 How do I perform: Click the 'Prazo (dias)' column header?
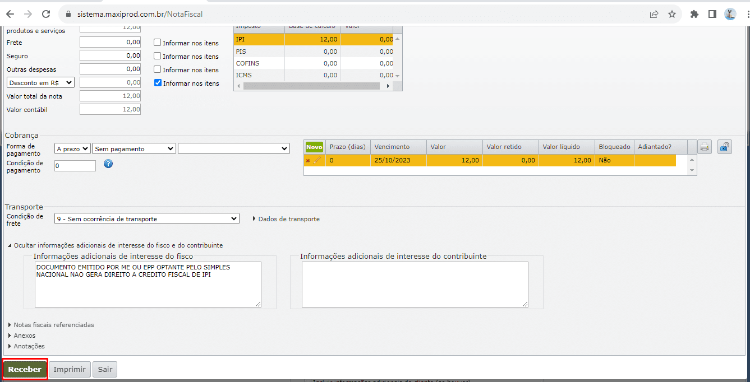pos(348,147)
